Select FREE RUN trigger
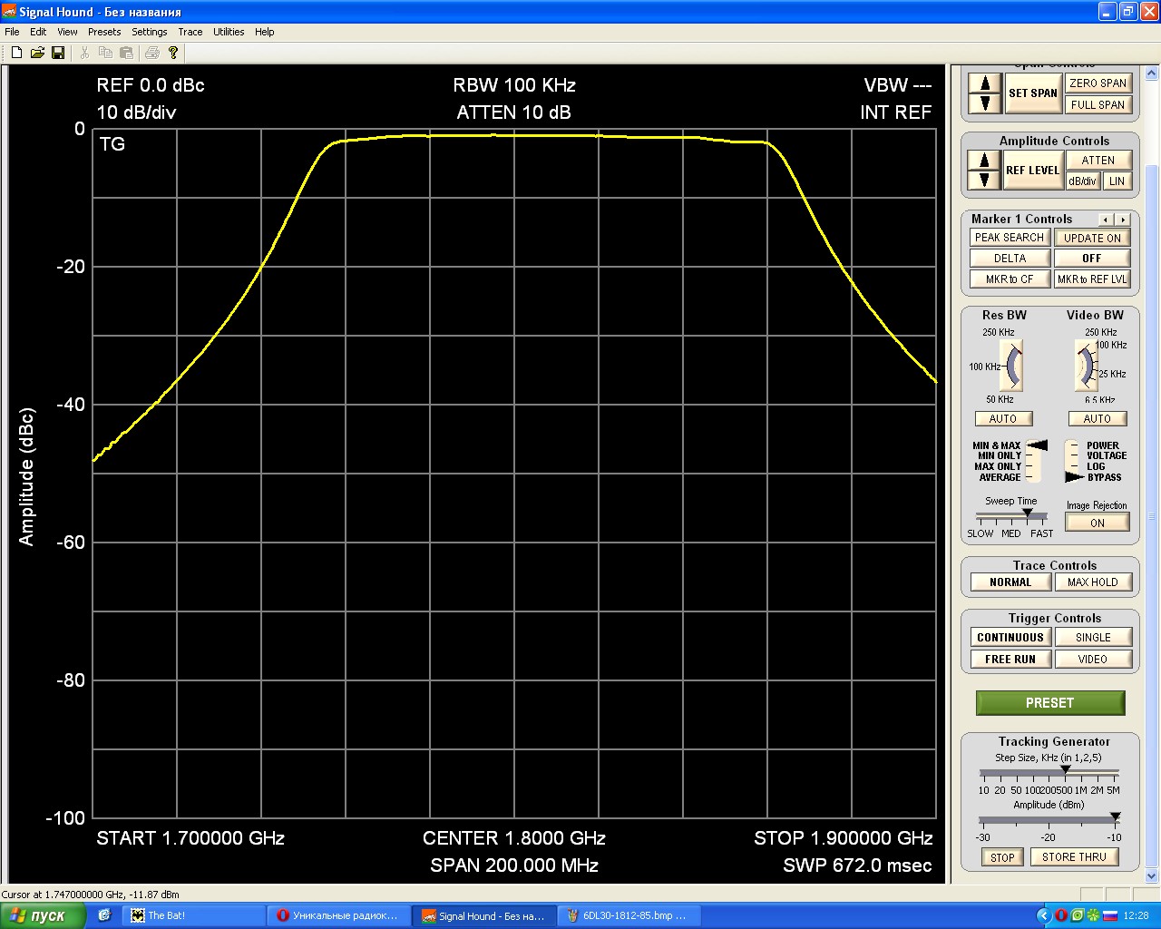The height and width of the screenshot is (929, 1161). [1010, 659]
